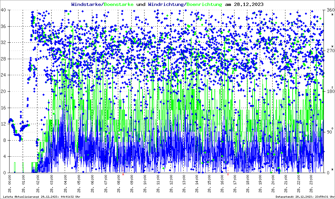Image resolution: width=335 pixels, height=199 pixels.
Task: Click the 270 degree label on right axis
Action: (x=329, y=51)
